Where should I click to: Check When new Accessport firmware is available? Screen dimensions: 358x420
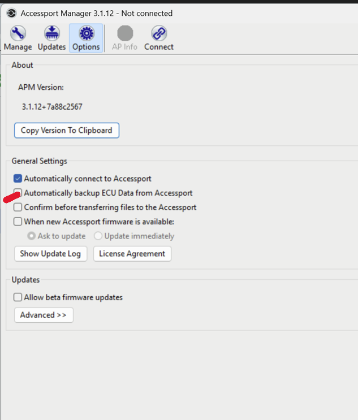(18, 222)
